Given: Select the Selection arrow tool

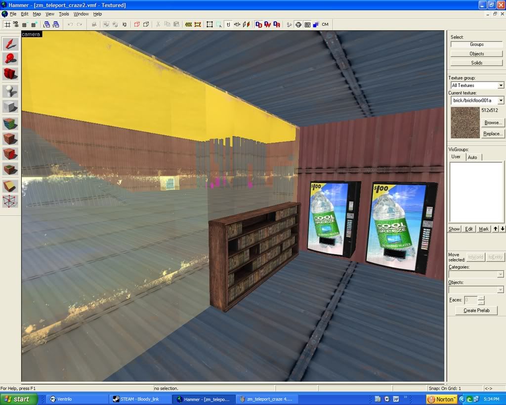Looking at the screenshot, I should [x=10, y=44].
